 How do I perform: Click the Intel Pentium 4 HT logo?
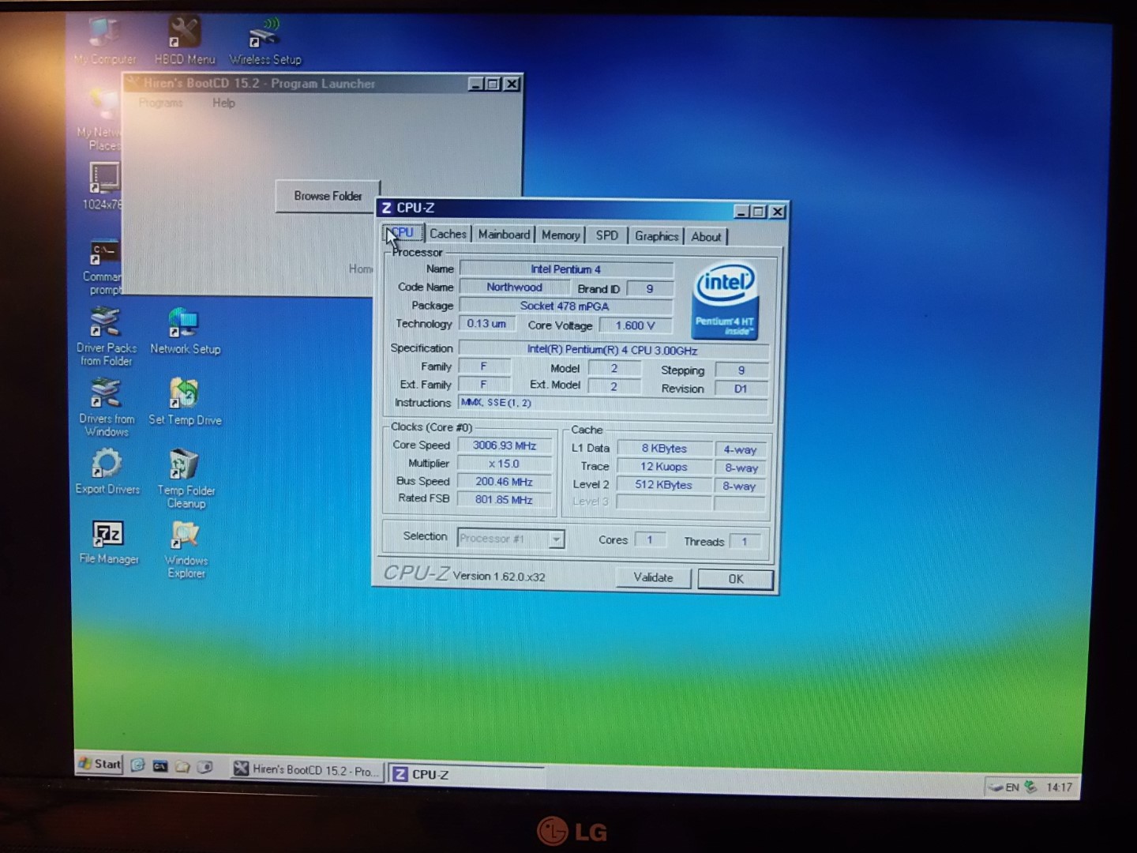click(x=725, y=301)
